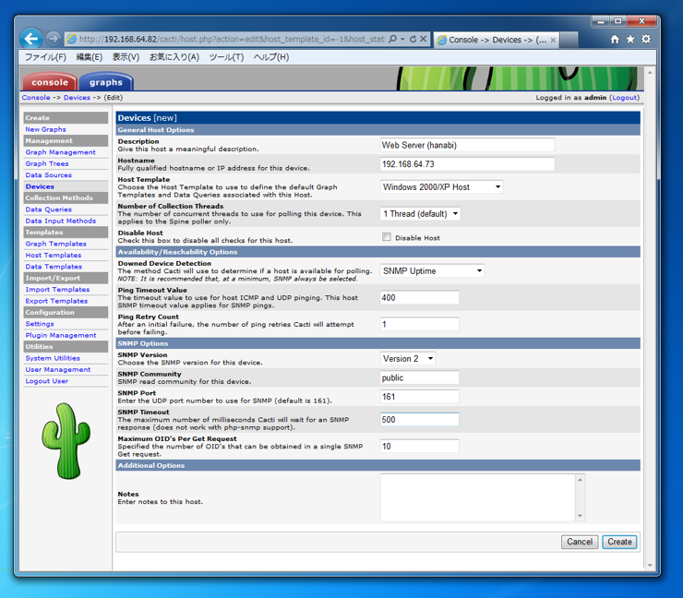Click the Logout link

(x=625, y=98)
